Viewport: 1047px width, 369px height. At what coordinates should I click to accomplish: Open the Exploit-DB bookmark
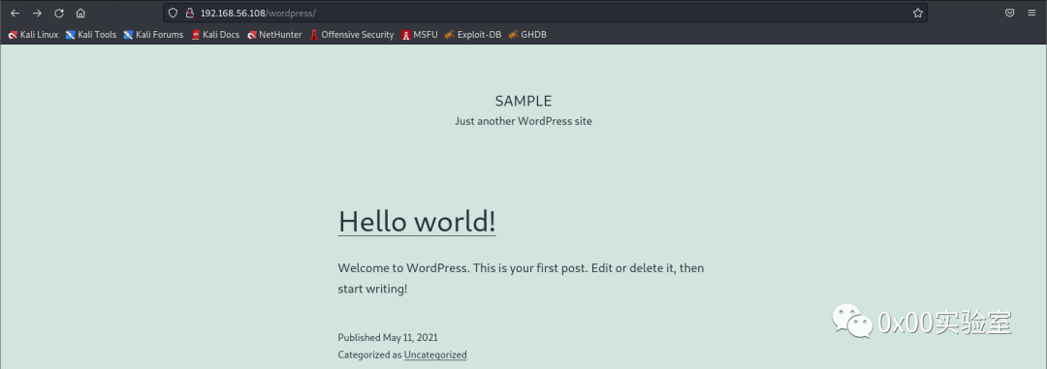pyautogui.click(x=473, y=35)
